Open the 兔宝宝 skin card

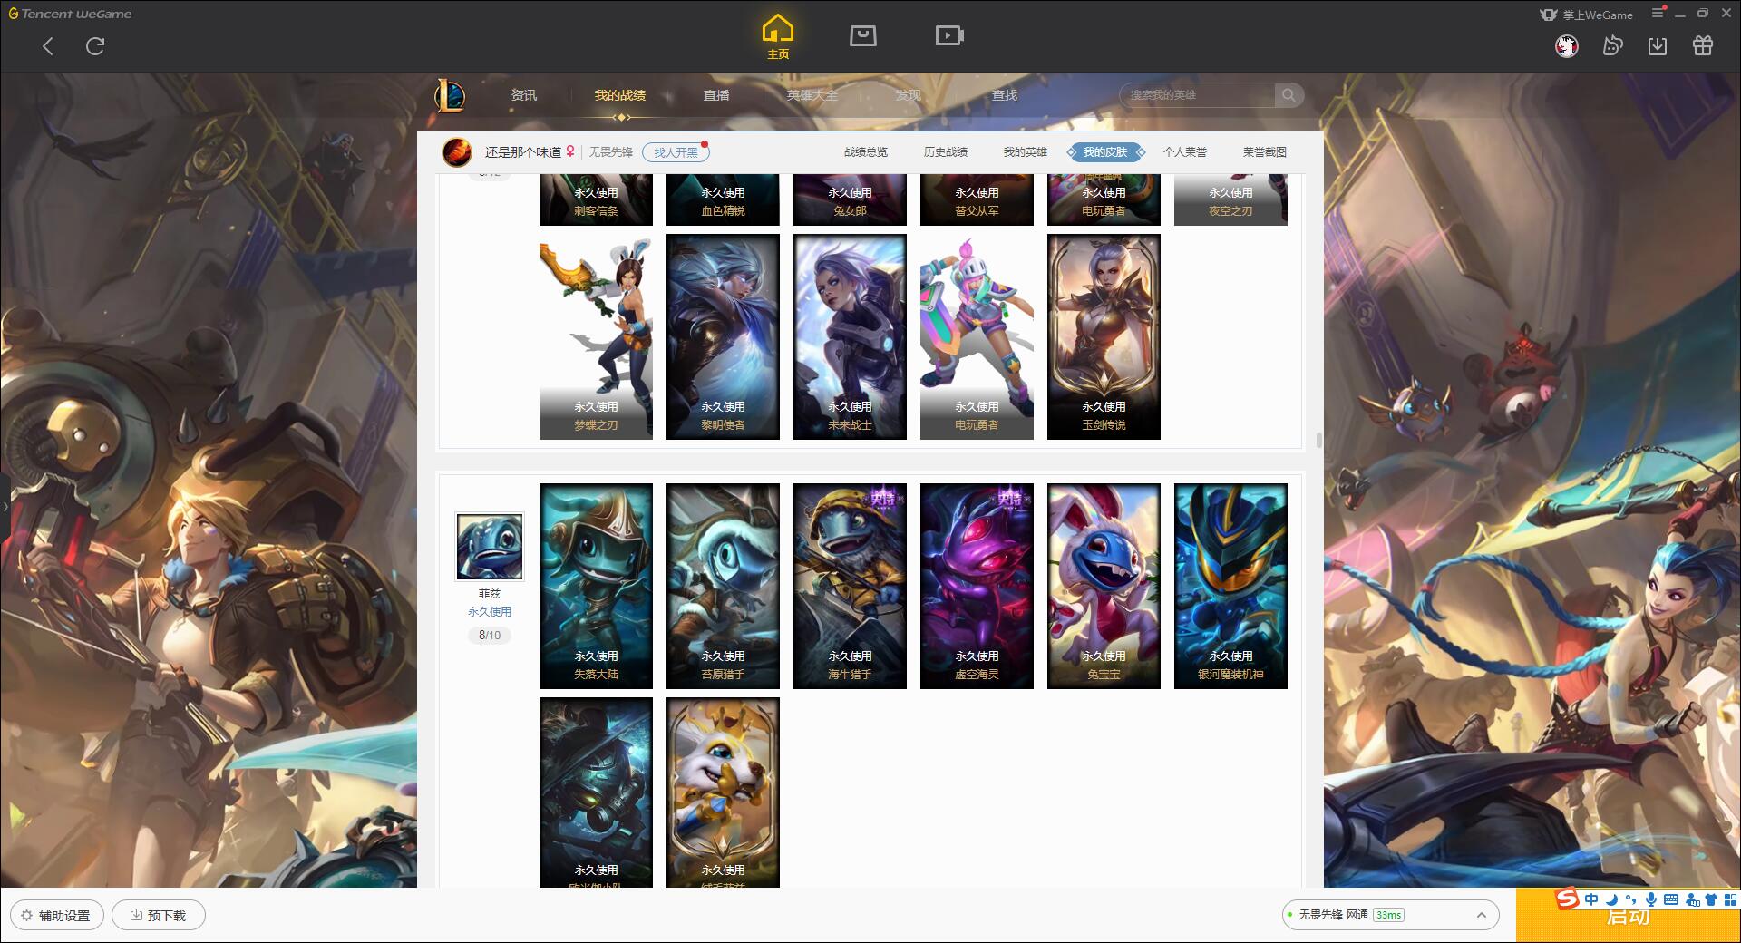(1104, 587)
